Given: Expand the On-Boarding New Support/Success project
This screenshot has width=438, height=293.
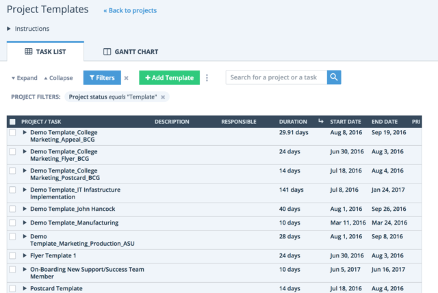Looking at the screenshot, I should [x=25, y=269].
